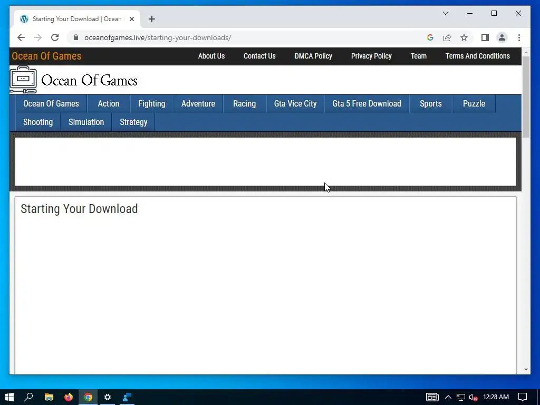Open File Explorer from taskbar
This screenshot has width=540, height=405.
[x=49, y=397]
